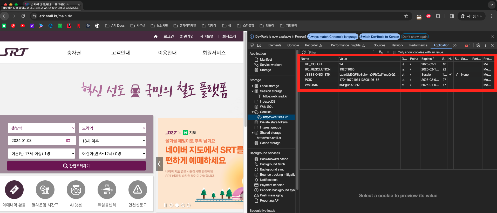This screenshot has height=213, width=497.
Task: Collapse the Cookies tree item
Action: 253,112
